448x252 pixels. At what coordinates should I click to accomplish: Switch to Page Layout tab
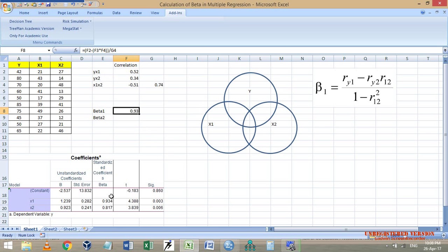(x=68, y=13)
